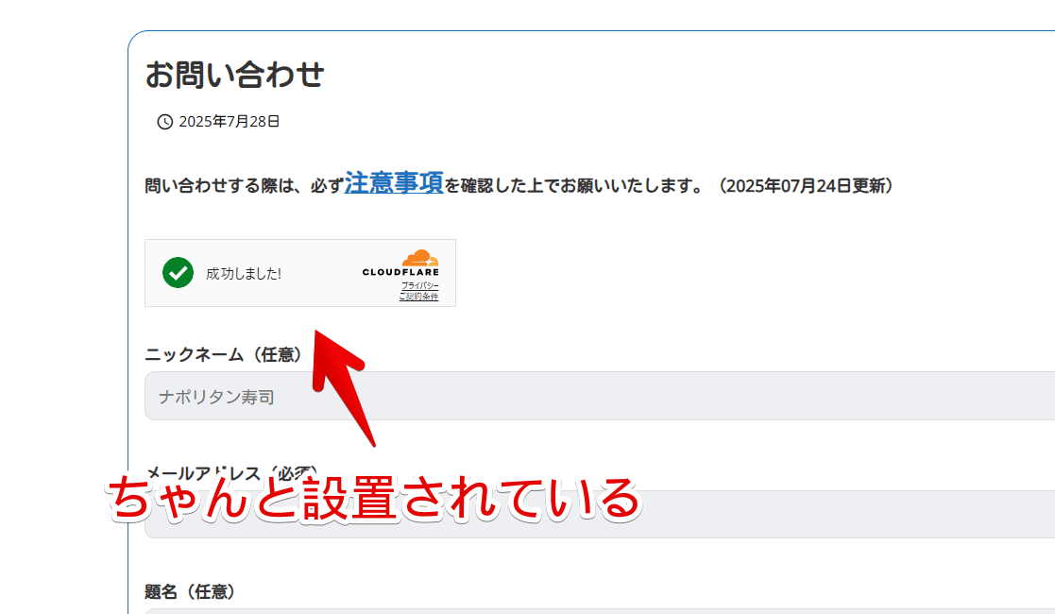This screenshot has height=614, width=1055.
Task: Click the 題名（任意） label text
Action: click(191, 590)
